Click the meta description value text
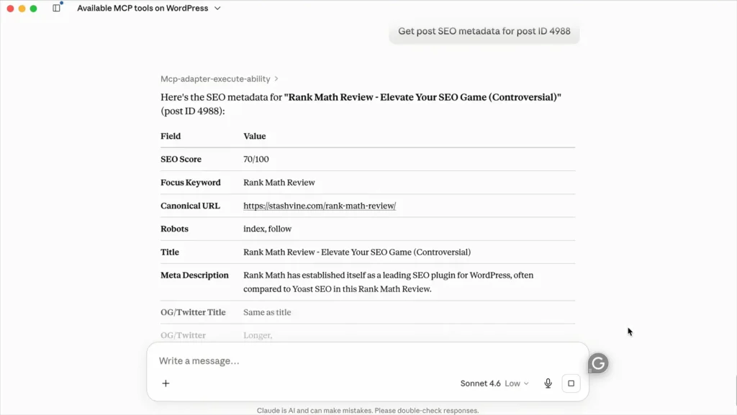 click(388, 282)
